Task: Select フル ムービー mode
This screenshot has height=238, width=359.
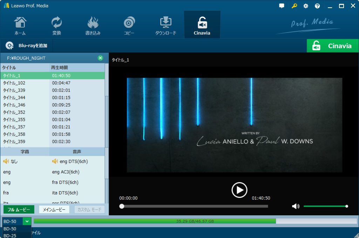Action: (19, 209)
